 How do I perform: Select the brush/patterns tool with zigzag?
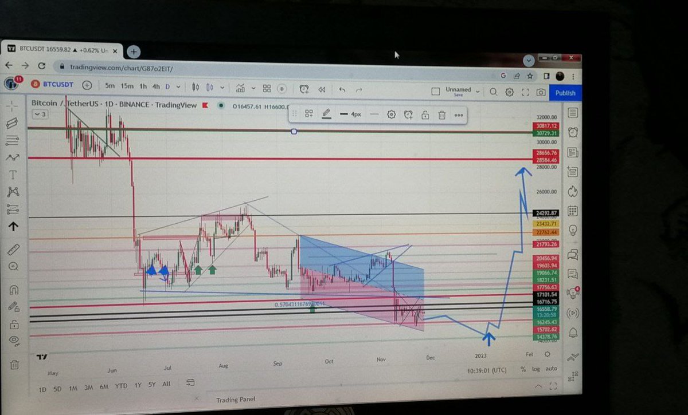pyautogui.click(x=13, y=157)
